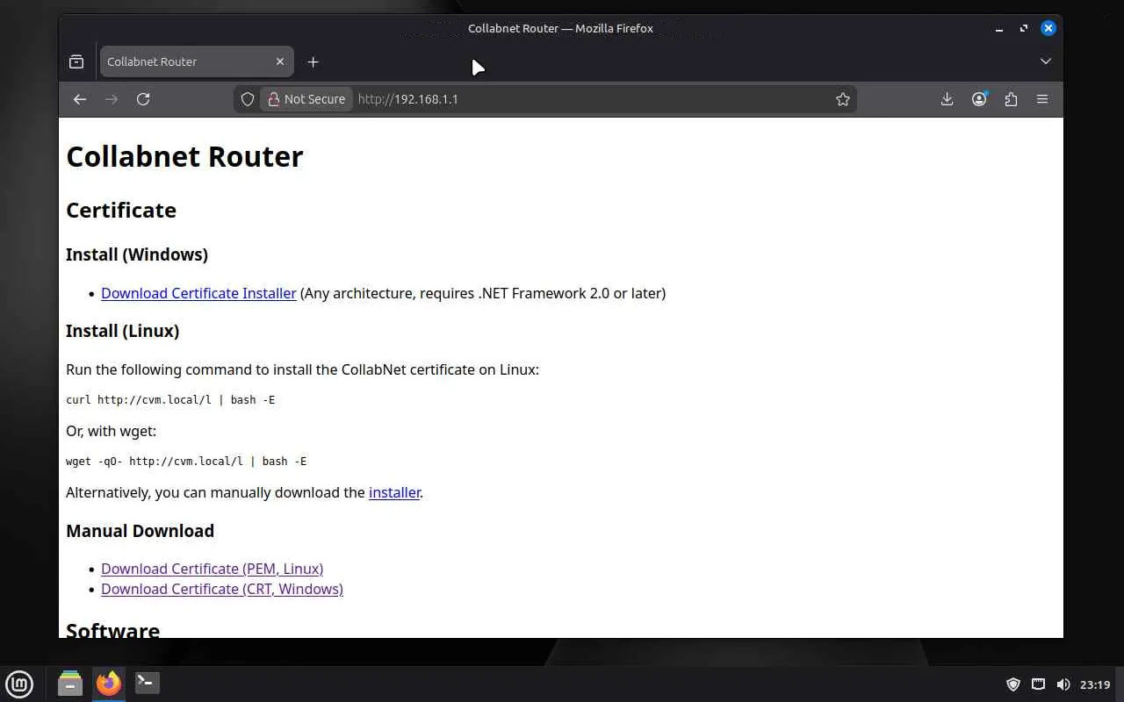Screen dimensions: 1124x702
Task: Minimize the Firefox window
Action: click(x=999, y=28)
